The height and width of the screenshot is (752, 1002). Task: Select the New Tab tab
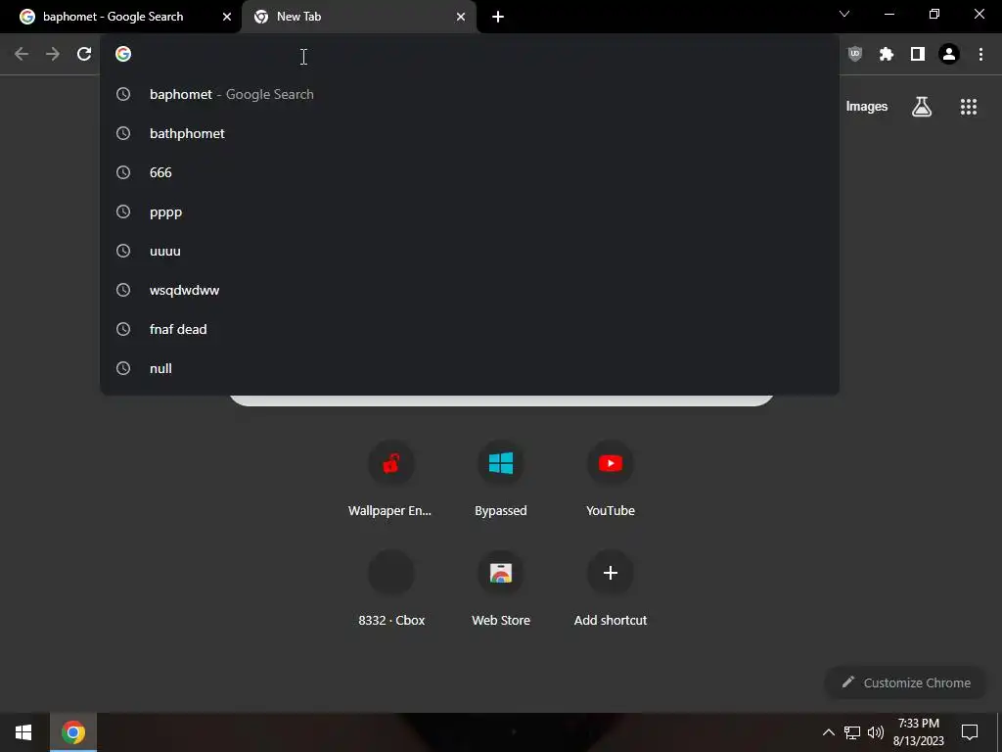click(358, 18)
